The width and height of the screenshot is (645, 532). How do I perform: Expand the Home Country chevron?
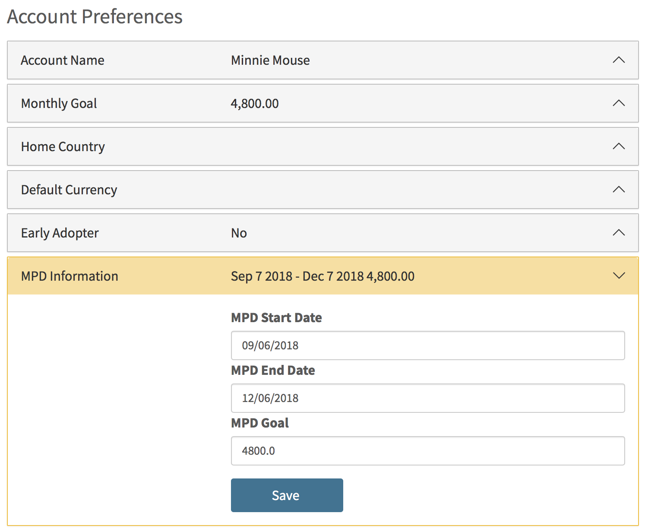click(x=619, y=146)
